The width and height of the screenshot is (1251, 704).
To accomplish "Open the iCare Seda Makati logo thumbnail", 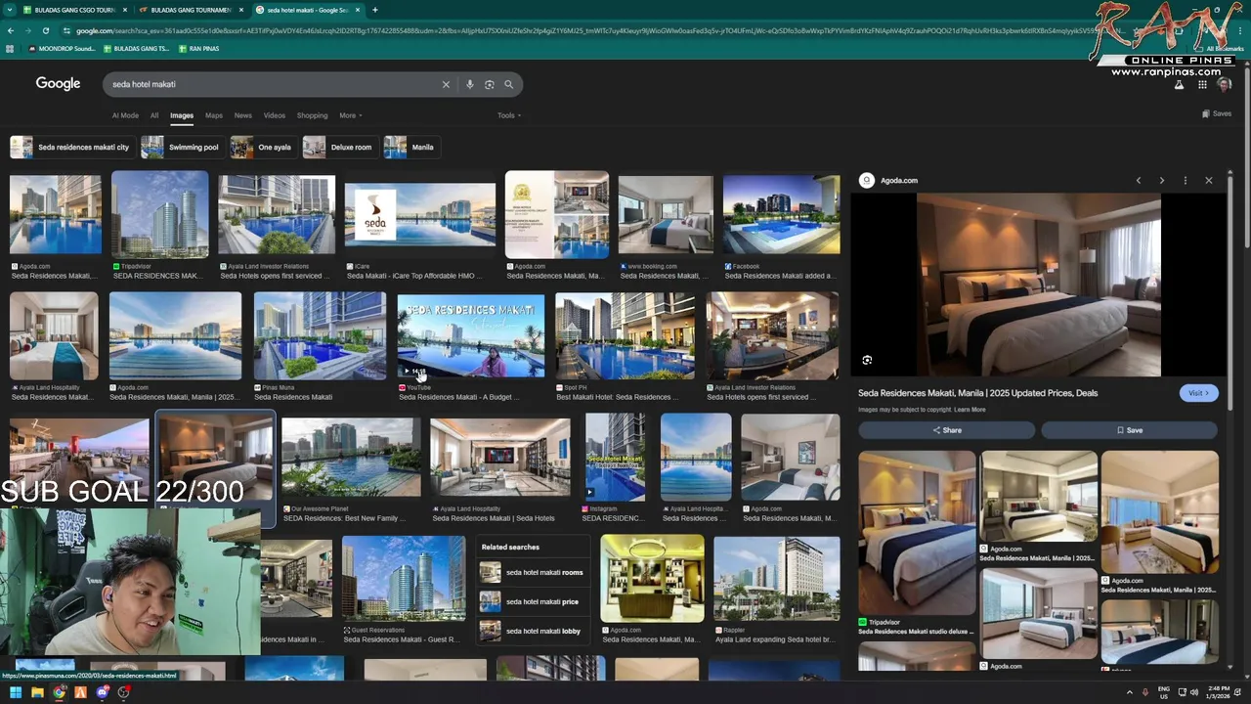I will (x=420, y=215).
